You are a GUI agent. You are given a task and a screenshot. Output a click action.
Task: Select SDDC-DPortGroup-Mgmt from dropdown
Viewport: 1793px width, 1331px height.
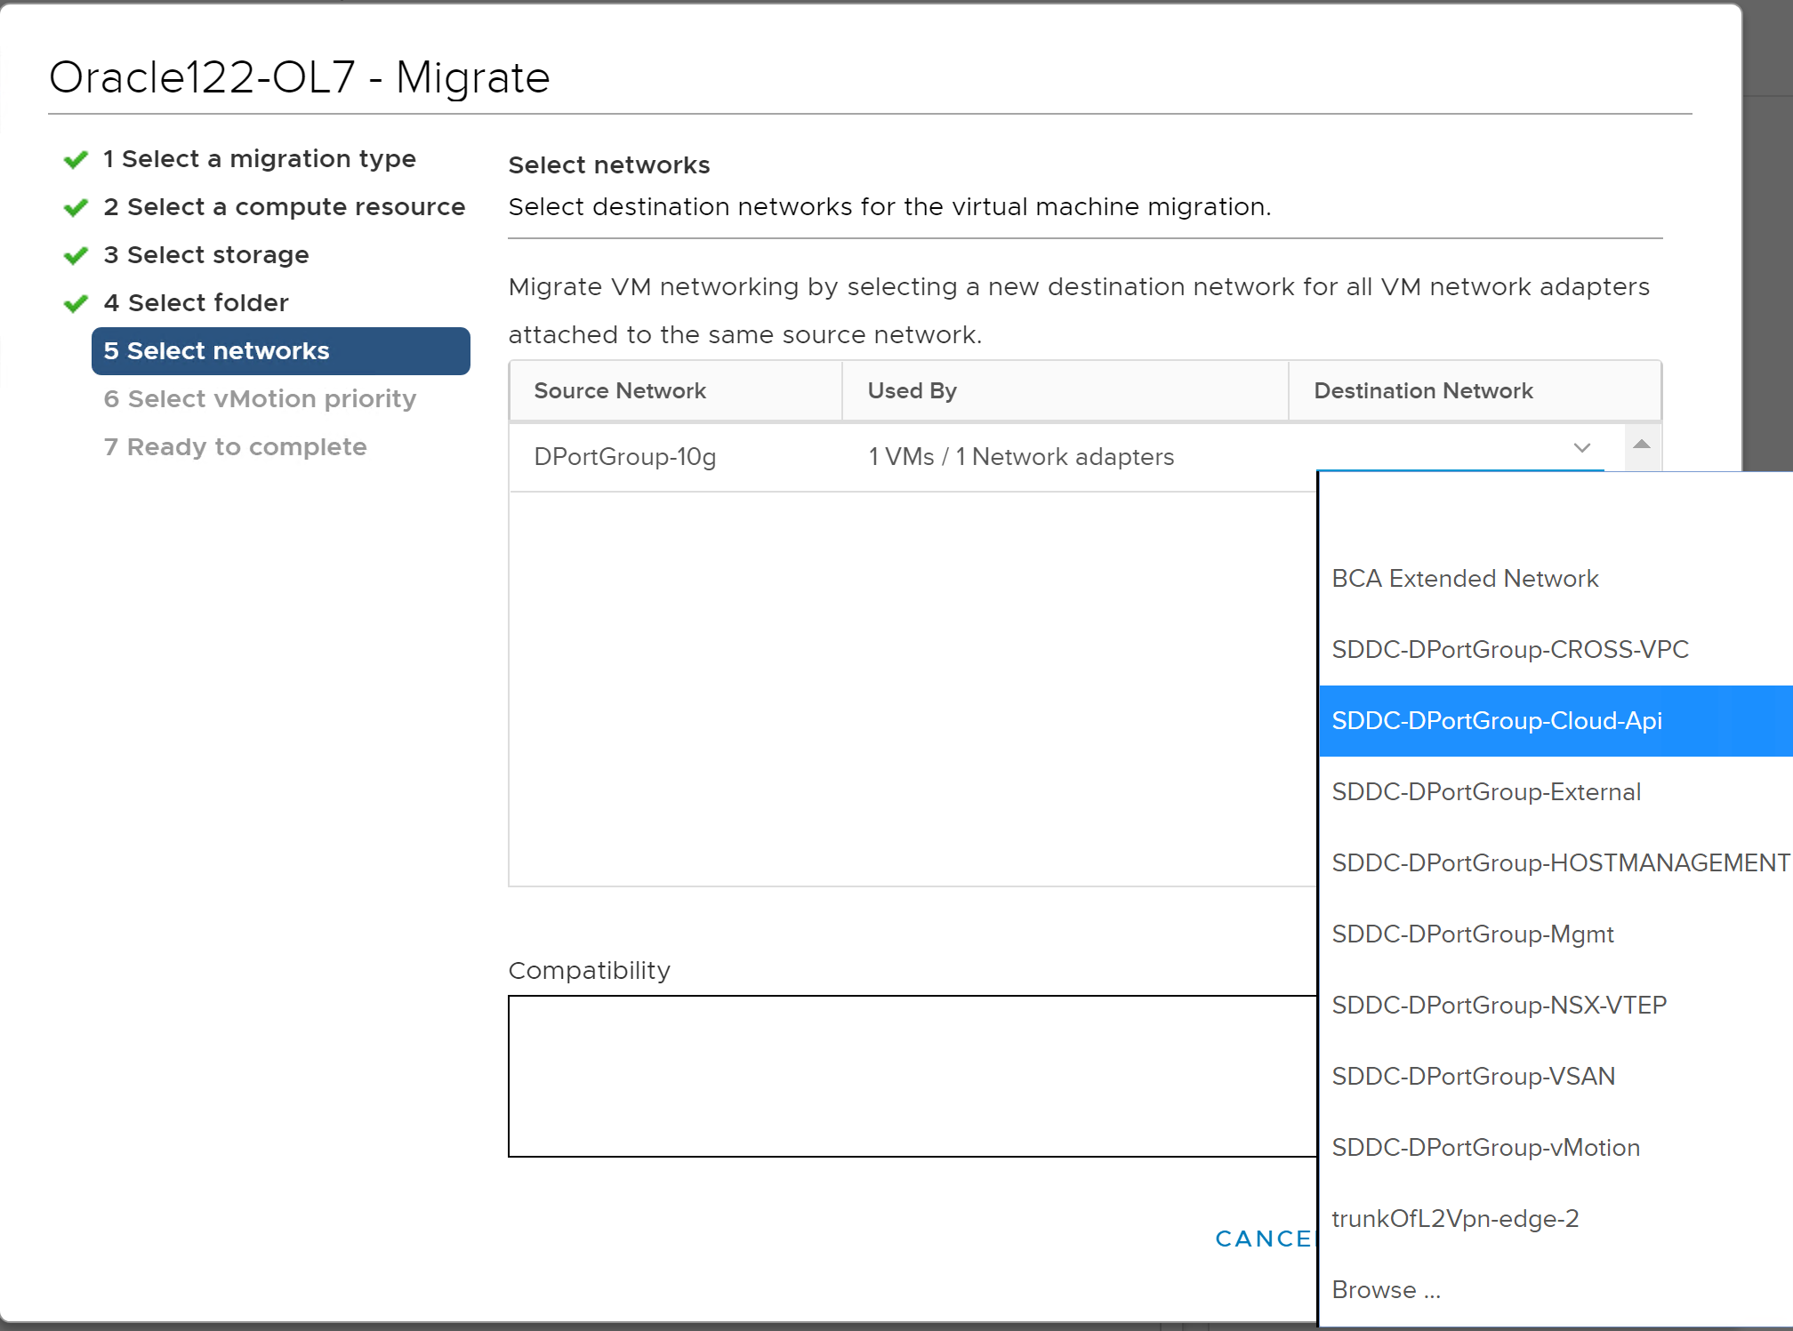point(1472,934)
